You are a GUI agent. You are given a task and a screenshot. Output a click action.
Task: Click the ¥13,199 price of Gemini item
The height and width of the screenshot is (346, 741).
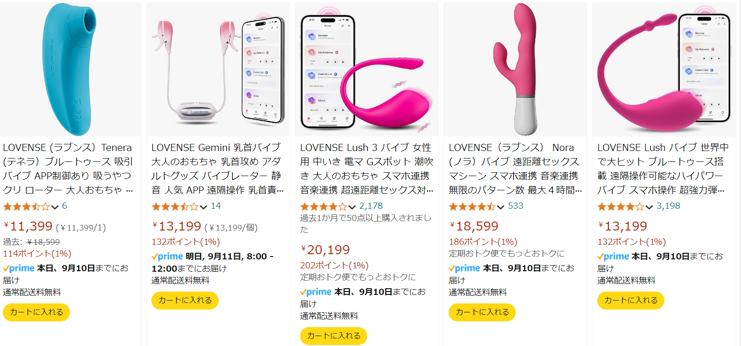pyautogui.click(x=176, y=227)
